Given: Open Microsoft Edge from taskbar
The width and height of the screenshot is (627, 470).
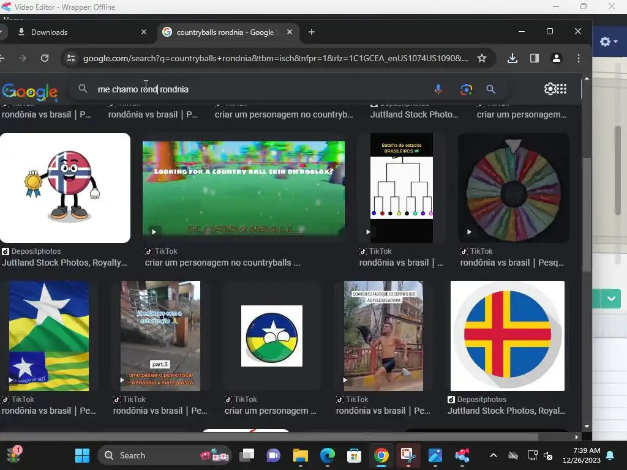Looking at the screenshot, I should pyautogui.click(x=328, y=455).
